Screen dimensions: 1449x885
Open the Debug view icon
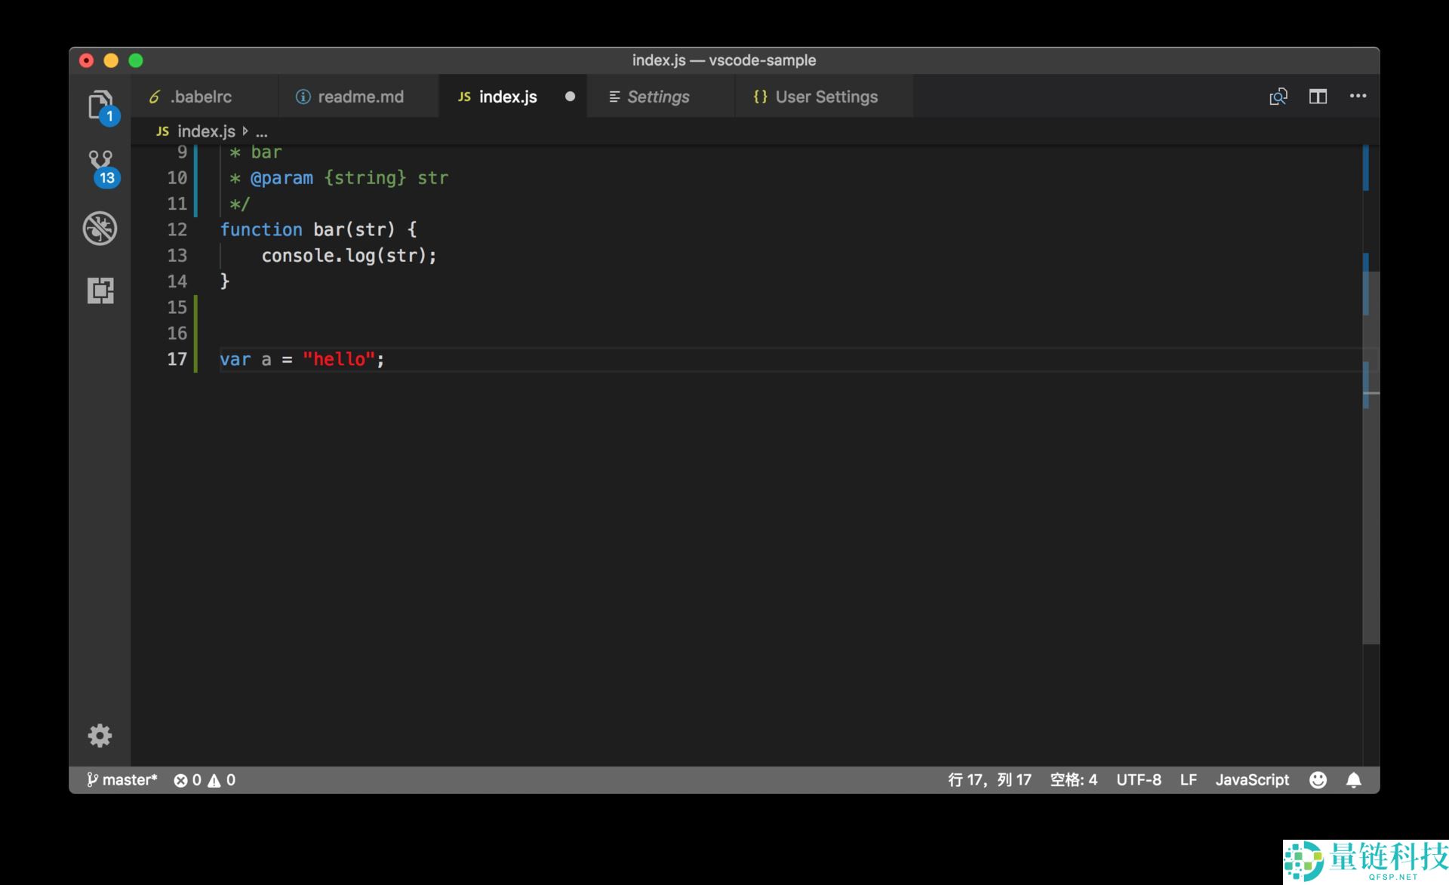point(100,229)
